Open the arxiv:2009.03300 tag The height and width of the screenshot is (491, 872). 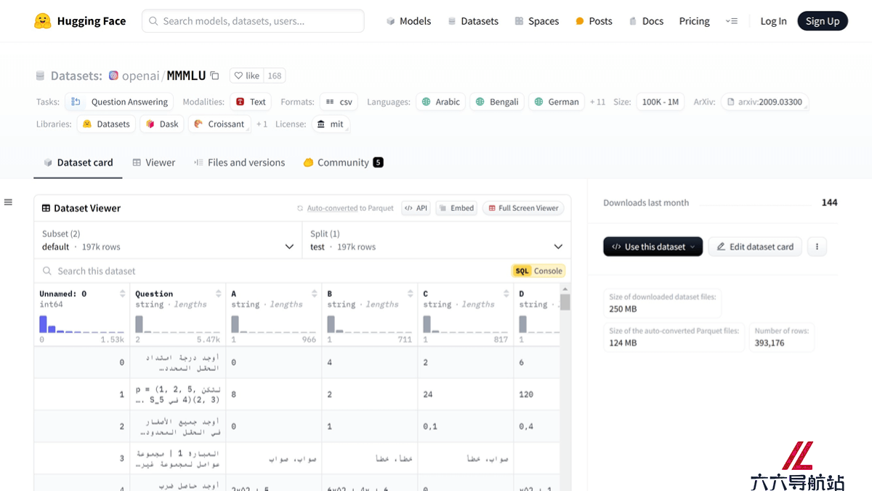tap(765, 102)
